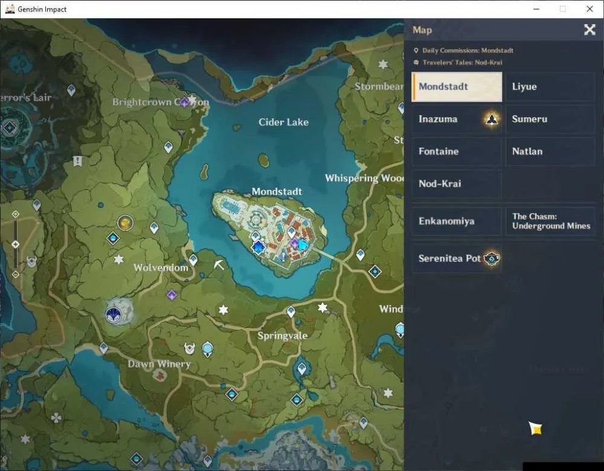
Task: Select the waypoint icon below Stormterror's Lair
Action: pos(37,205)
